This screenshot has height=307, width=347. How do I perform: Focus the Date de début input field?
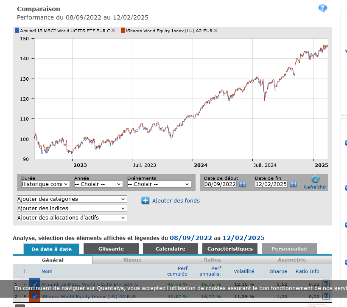220,184
